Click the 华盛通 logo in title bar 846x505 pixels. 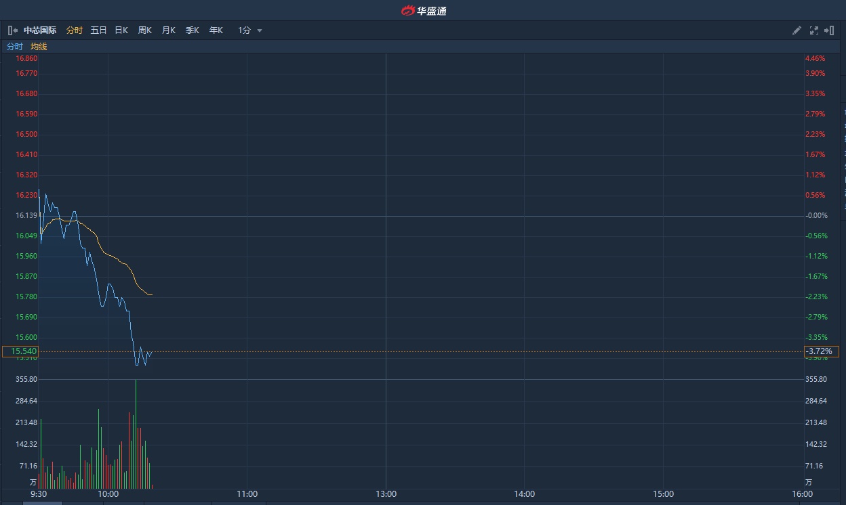point(424,10)
